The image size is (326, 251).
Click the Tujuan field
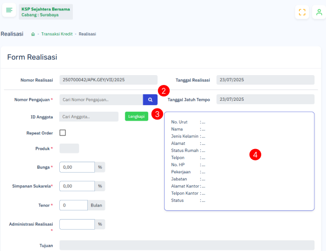[187, 245]
